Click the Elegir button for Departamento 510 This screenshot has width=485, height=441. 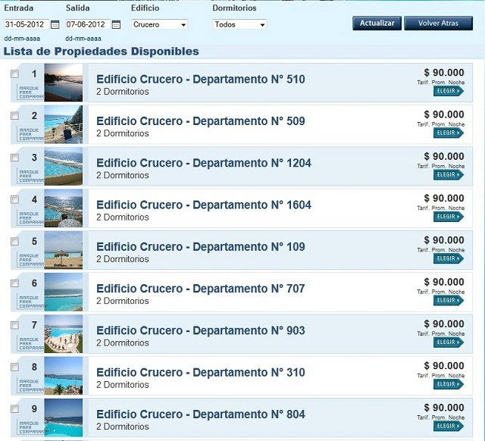(x=448, y=91)
